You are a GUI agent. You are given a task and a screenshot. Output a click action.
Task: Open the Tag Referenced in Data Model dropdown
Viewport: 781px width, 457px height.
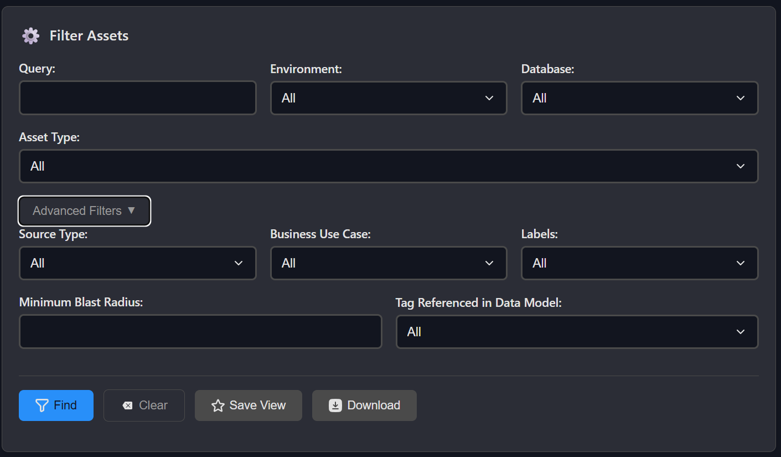point(577,331)
